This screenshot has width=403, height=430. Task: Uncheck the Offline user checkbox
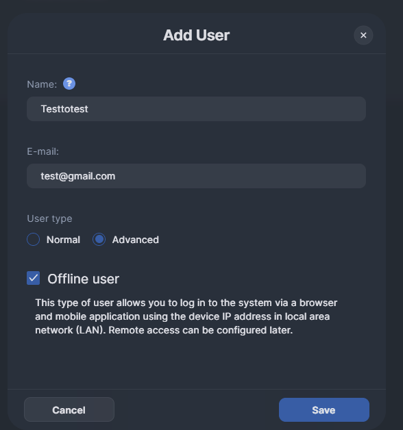(33, 278)
